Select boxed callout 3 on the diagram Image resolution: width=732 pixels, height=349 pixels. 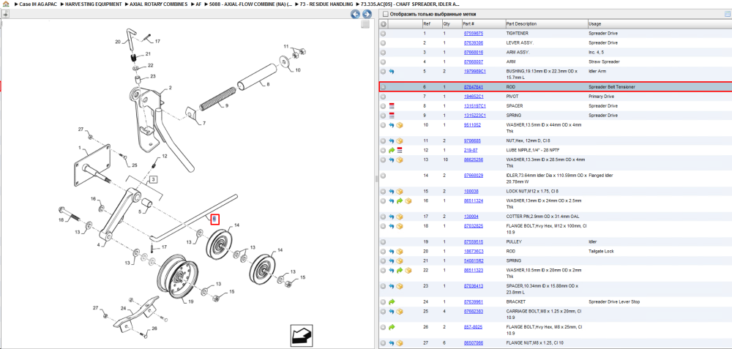click(x=153, y=179)
